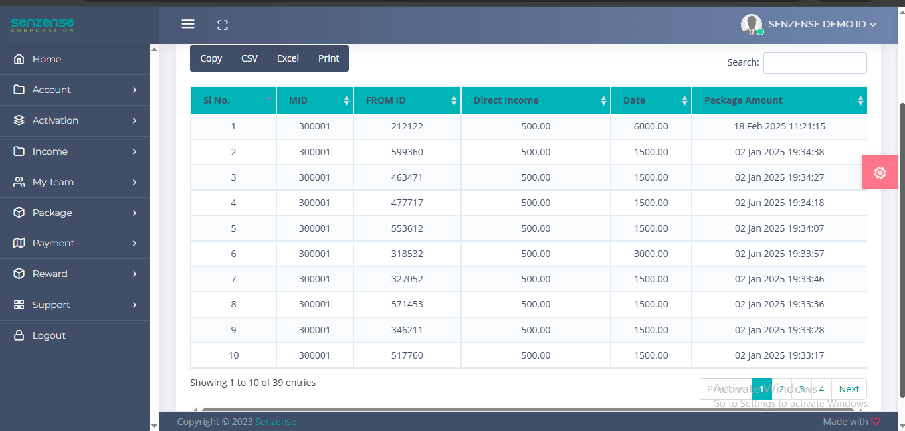Click the My Team people icon
Screen dimensions: 905x431
click(x=19, y=182)
